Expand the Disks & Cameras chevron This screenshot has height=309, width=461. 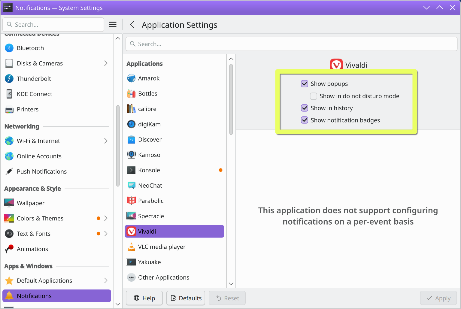(x=106, y=63)
